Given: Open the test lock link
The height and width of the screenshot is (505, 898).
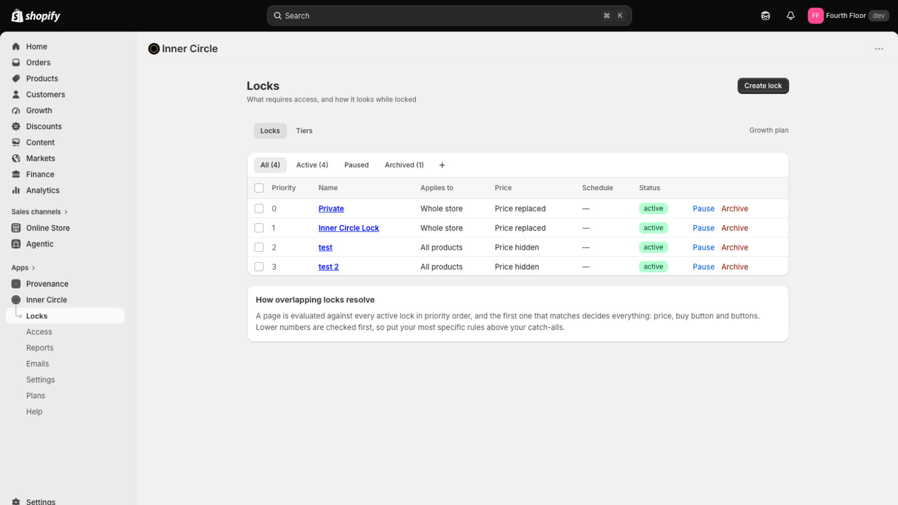Looking at the screenshot, I should (326, 247).
